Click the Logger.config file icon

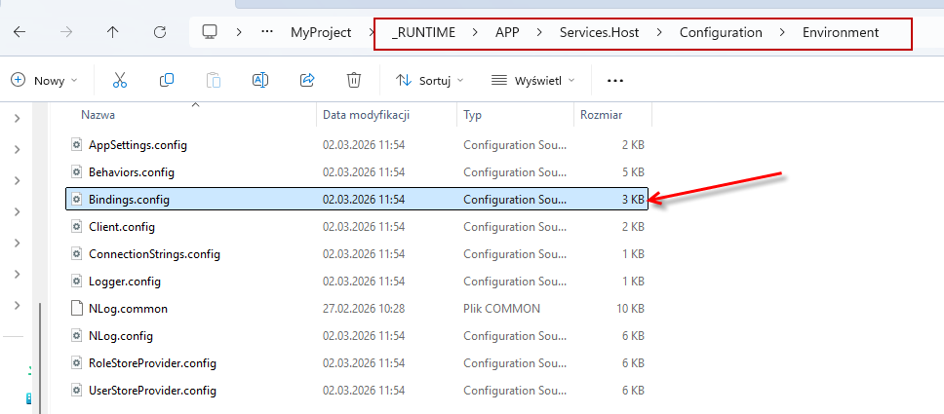[76, 281]
